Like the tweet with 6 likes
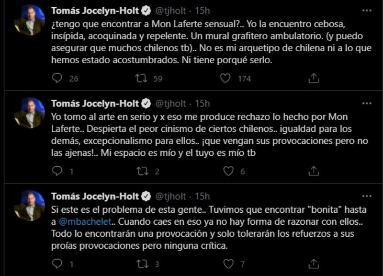This screenshot has width=383, height=276. (229, 171)
